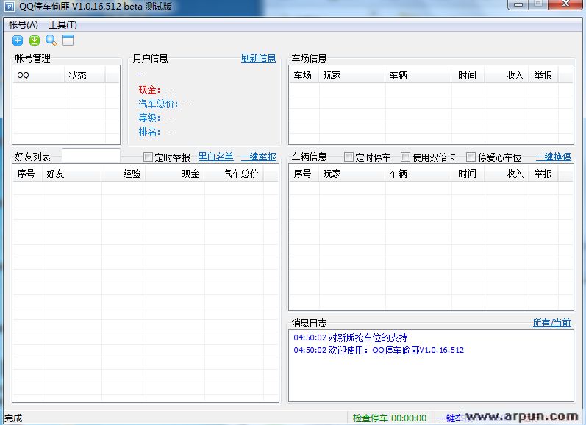Click the 检查停车 00:00:00 status bar timer
The width and height of the screenshot is (586, 425).
(390, 418)
